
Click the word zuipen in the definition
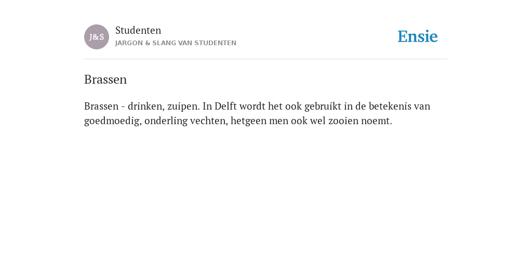[x=183, y=107]
